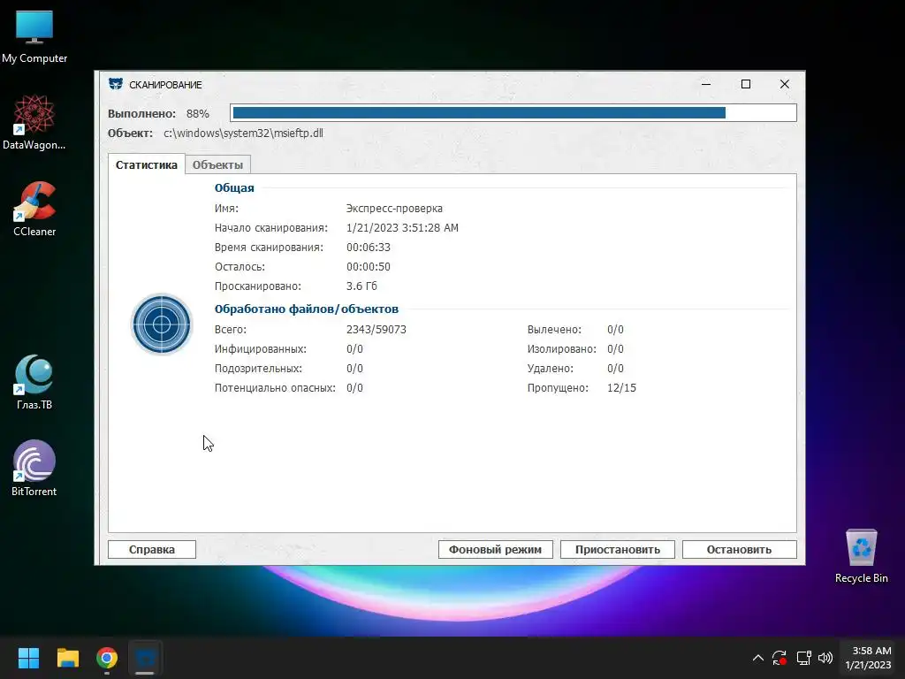Image resolution: width=905 pixels, height=679 pixels.
Task: Click the Потенциально опасных label
Action: click(275, 388)
